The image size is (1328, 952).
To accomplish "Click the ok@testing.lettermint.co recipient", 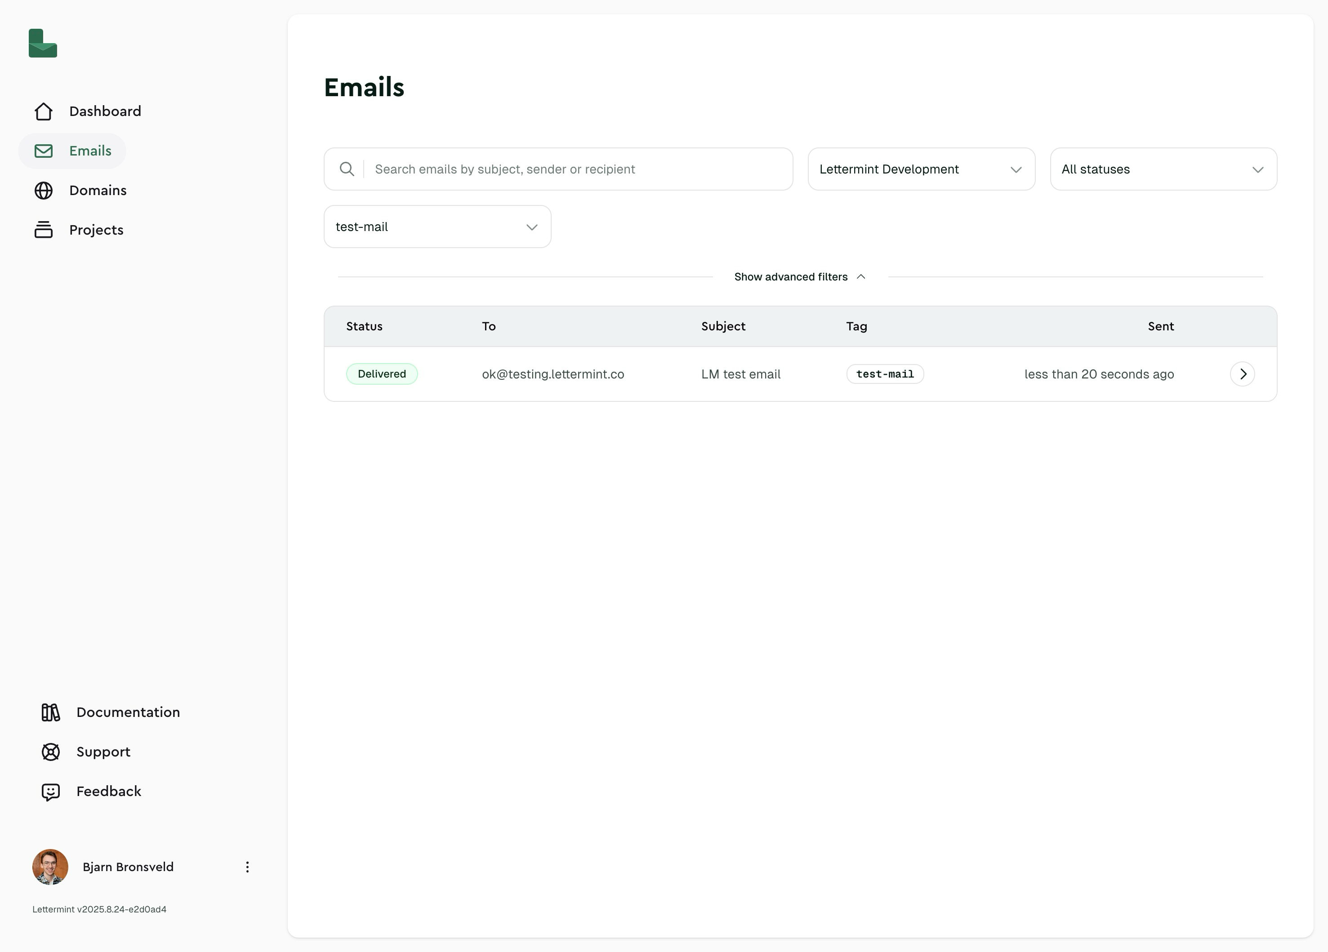I will (553, 374).
